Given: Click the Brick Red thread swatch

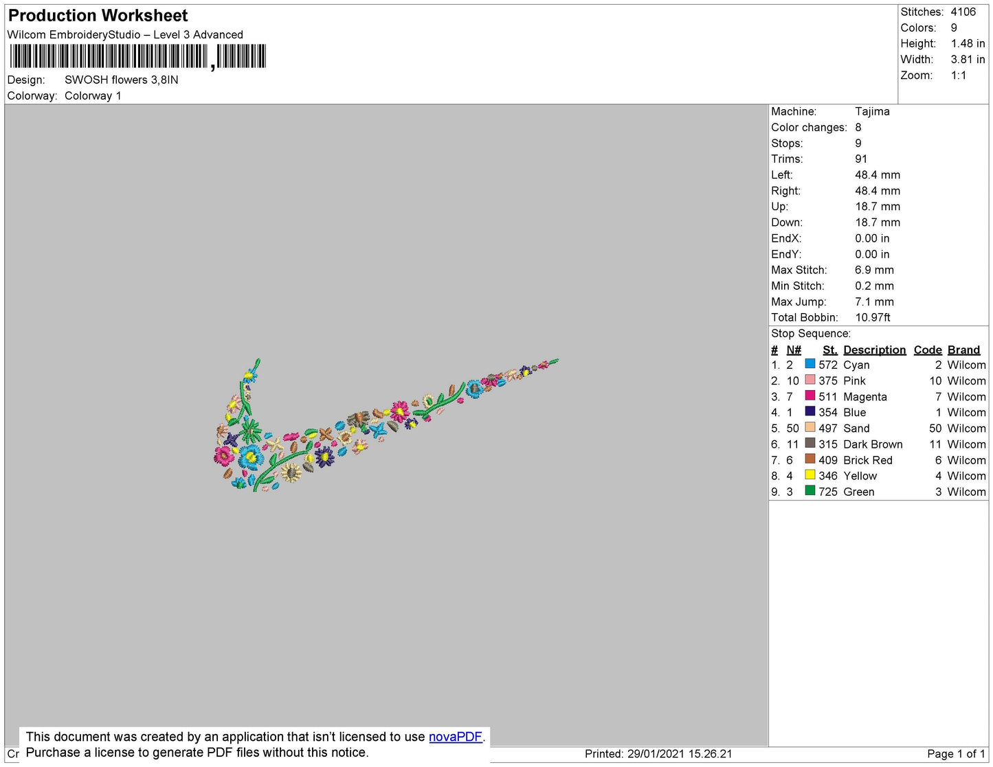Looking at the screenshot, I should click(x=810, y=459).
